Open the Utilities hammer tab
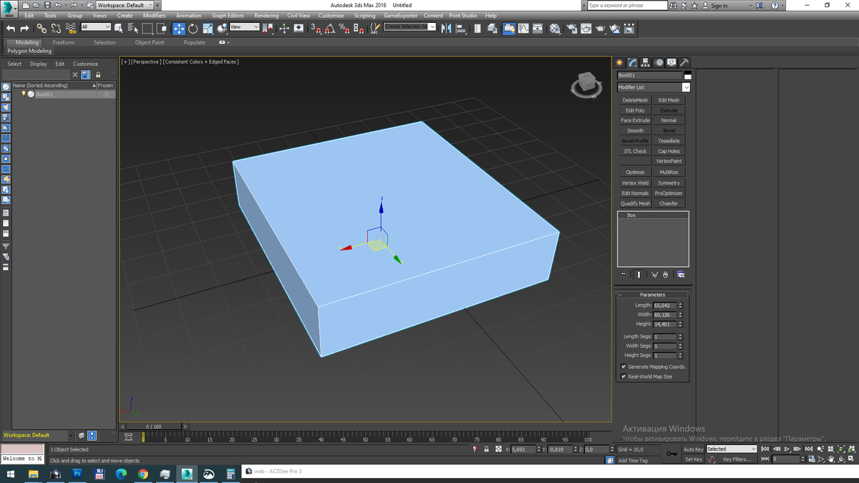Image resolution: width=859 pixels, height=483 pixels. coord(684,62)
